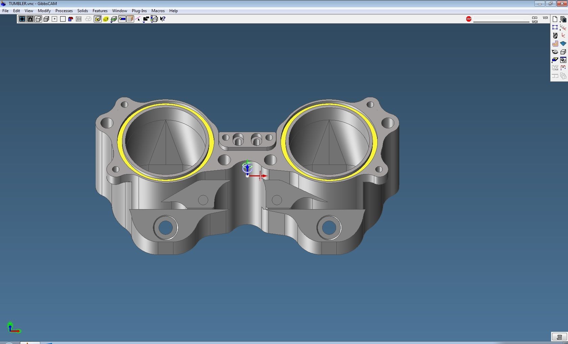This screenshot has height=344, width=568.
Task: Open the Plug-Ins menu
Action: pyautogui.click(x=139, y=11)
